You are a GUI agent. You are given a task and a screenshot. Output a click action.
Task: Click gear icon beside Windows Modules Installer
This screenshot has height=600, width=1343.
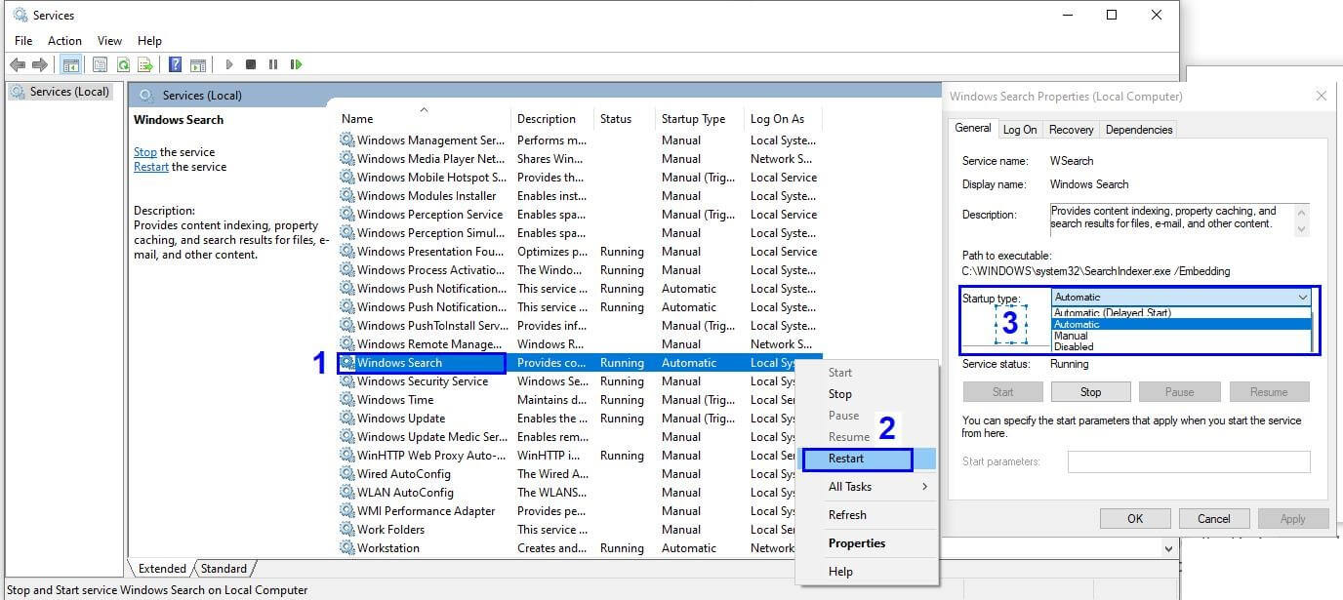[347, 196]
